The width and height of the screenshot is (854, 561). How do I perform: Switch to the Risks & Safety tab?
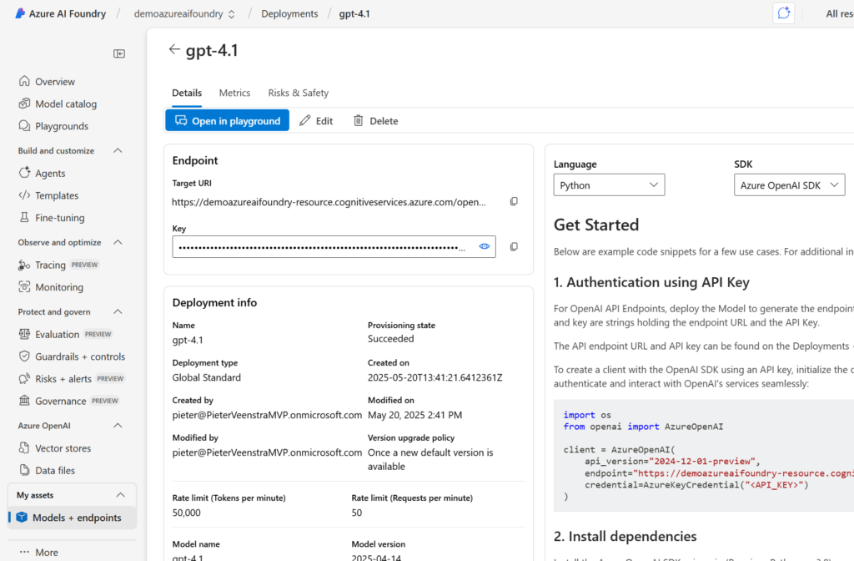tap(299, 93)
